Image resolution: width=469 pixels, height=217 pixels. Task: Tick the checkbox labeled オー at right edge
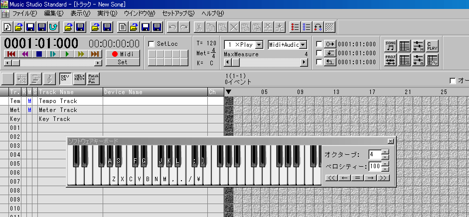[453, 81]
